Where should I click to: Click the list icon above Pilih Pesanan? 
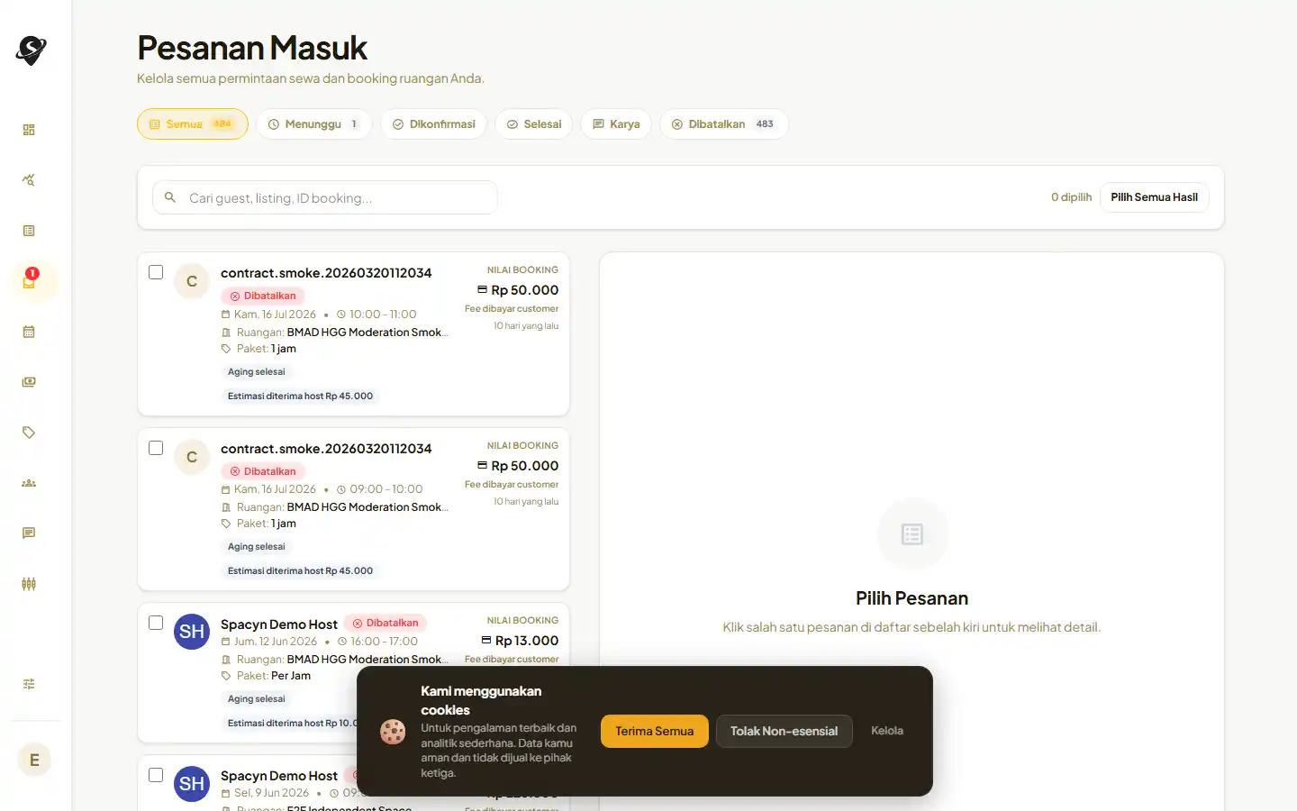coord(912,534)
